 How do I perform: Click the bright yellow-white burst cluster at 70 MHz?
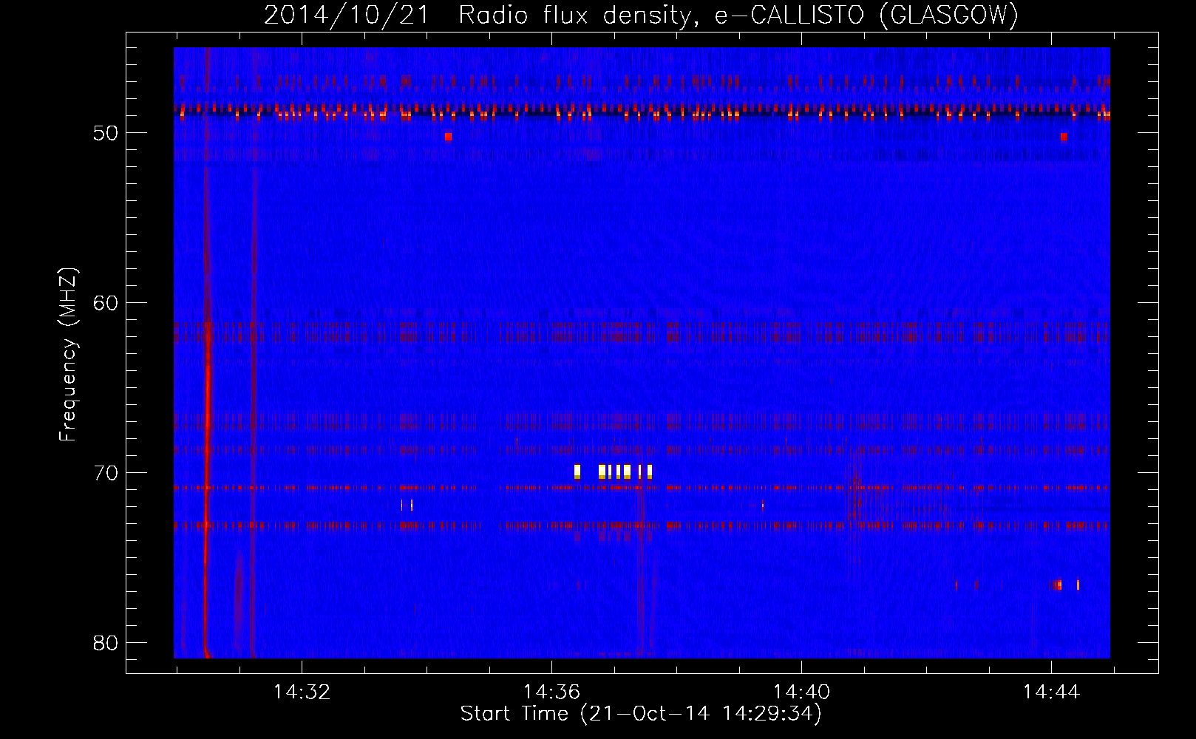tap(613, 471)
